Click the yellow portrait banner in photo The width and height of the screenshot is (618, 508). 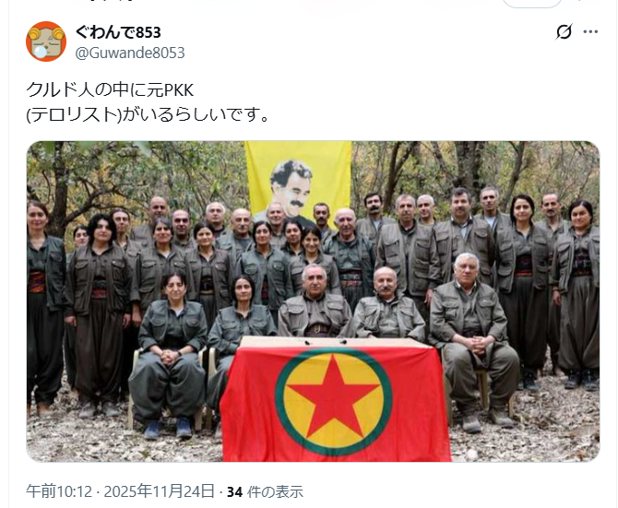298,179
